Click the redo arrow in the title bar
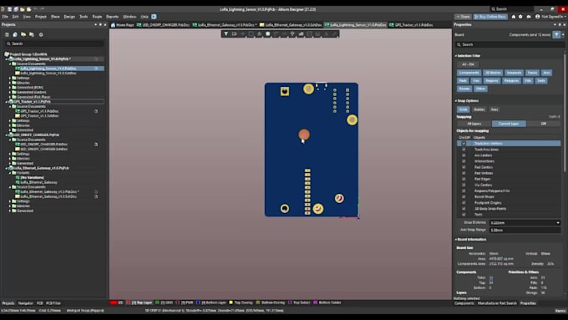This screenshot has width=568, height=320. point(43,9)
